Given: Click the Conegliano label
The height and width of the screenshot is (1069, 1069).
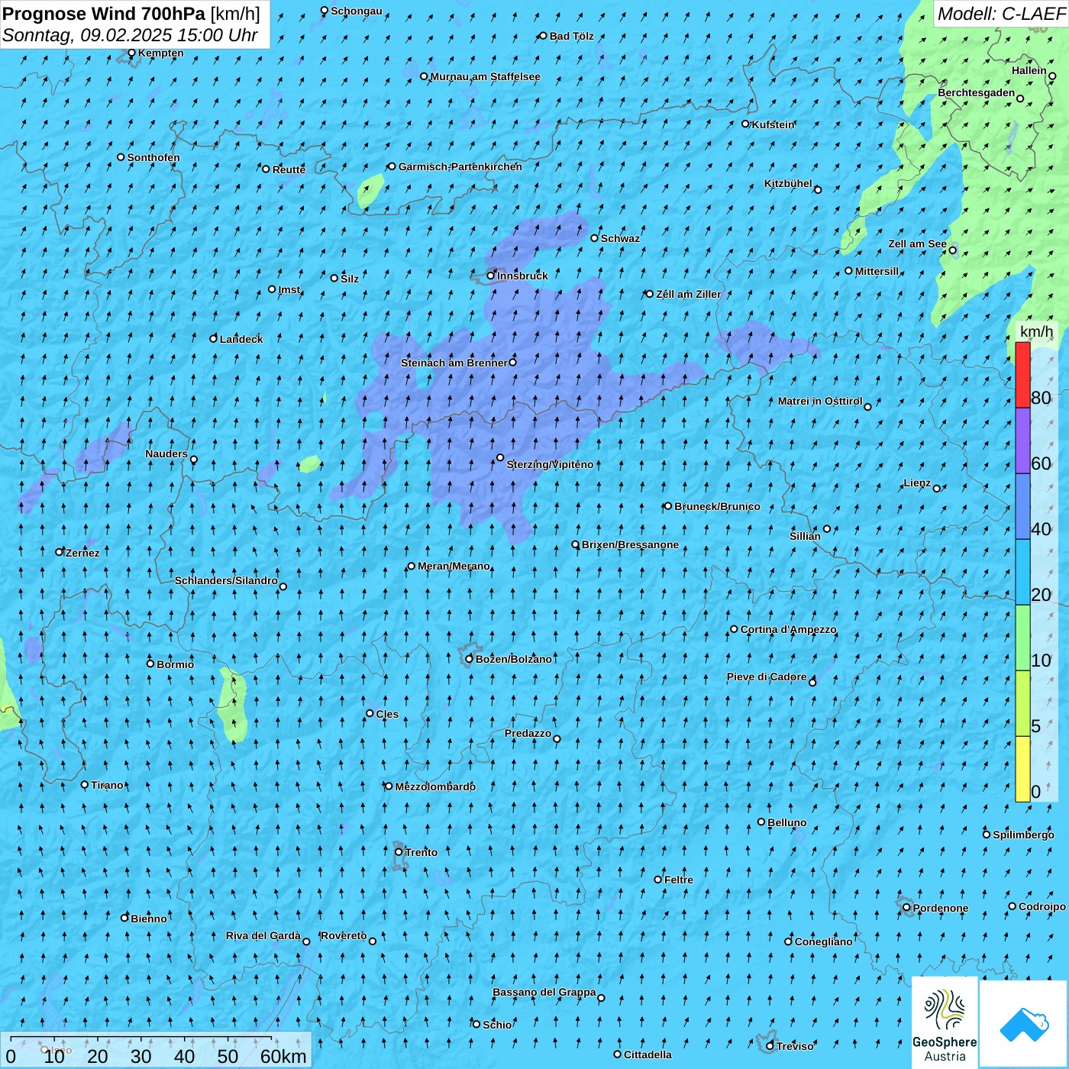Looking at the screenshot, I should pyautogui.click(x=823, y=941).
